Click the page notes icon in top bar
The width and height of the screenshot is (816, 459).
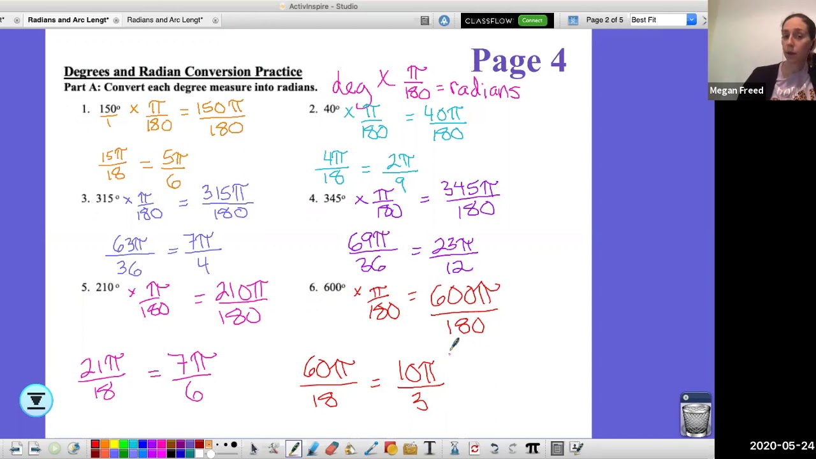click(425, 20)
